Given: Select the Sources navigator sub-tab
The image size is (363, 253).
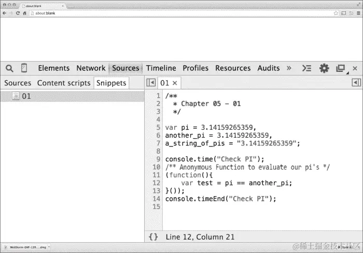Looking at the screenshot, I should (x=18, y=83).
